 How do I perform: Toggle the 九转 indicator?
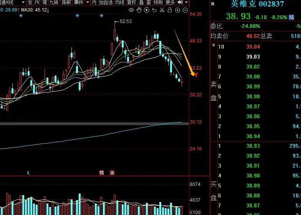point(54,2)
